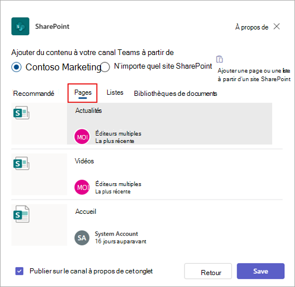The height and width of the screenshot is (287, 295).
Task: Select the N'importe quel site SharePoint radio
Action: 105,67
